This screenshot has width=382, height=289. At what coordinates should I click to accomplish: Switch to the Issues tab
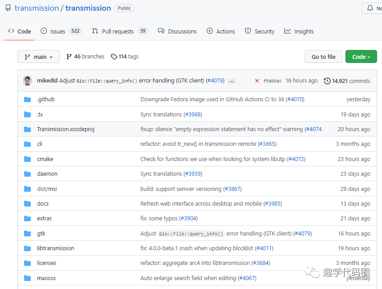[x=58, y=31]
